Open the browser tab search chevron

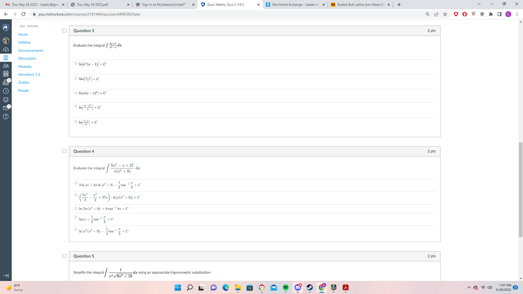[x=479, y=4]
